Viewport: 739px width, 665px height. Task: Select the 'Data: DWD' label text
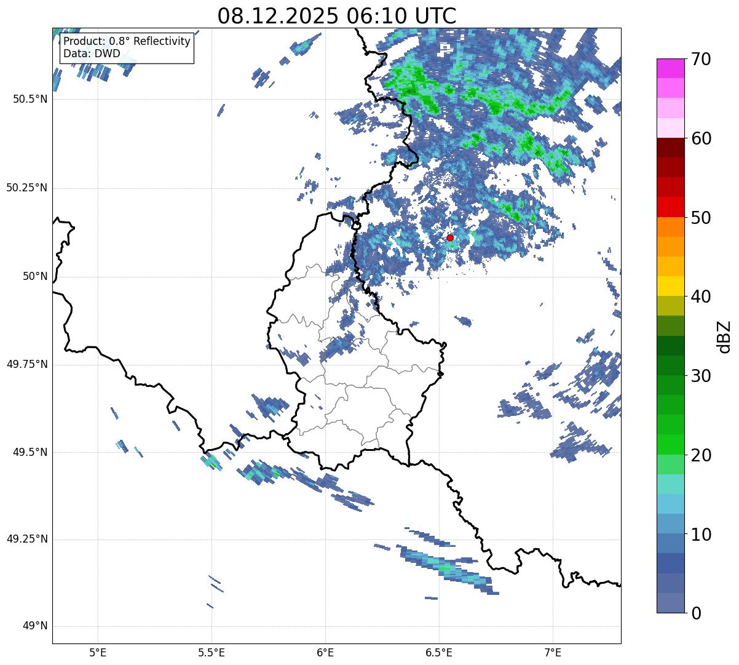click(x=92, y=54)
